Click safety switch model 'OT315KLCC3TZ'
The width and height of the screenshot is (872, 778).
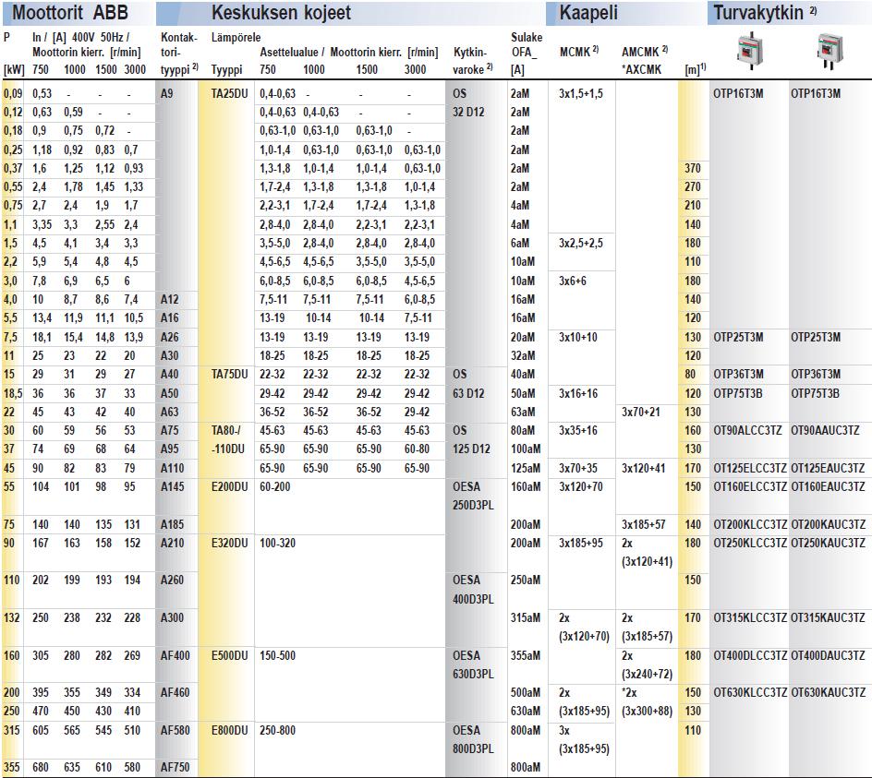coord(750,618)
